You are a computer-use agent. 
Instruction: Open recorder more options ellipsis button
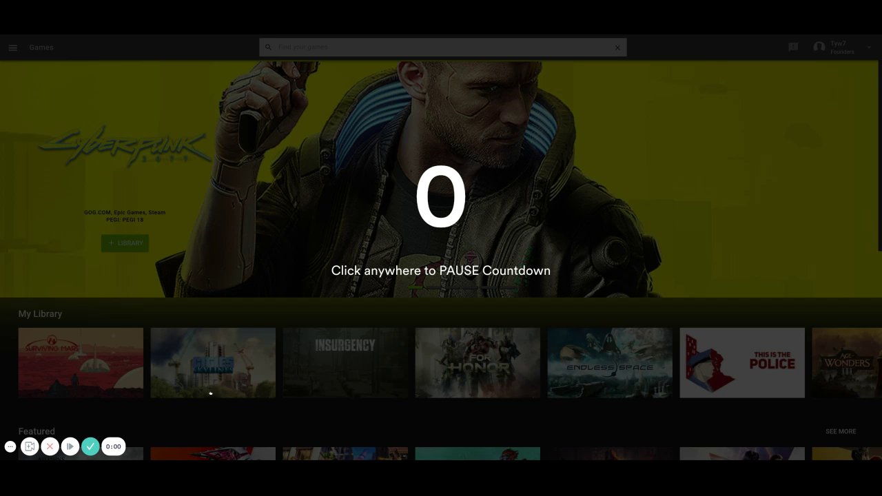click(x=10, y=446)
